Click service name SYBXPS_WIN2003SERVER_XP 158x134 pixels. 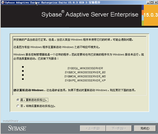tap(85, 81)
